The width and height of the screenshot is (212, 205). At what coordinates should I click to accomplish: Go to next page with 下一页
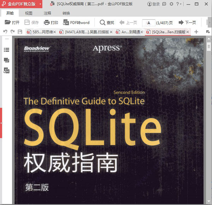pyautogui.click(x=187, y=23)
